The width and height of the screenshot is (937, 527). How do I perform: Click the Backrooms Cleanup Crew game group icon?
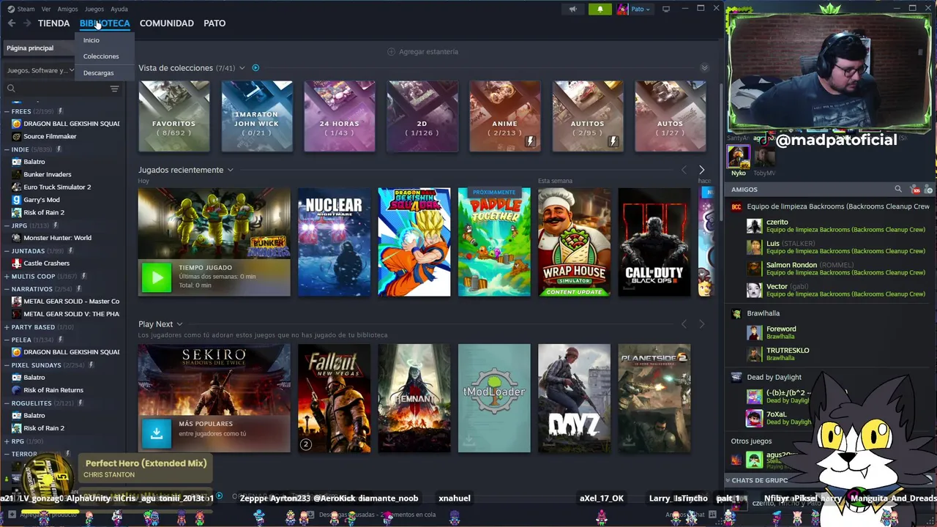[736, 207]
